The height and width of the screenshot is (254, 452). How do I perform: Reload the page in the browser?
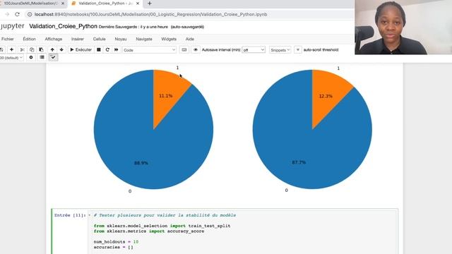point(17,14)
